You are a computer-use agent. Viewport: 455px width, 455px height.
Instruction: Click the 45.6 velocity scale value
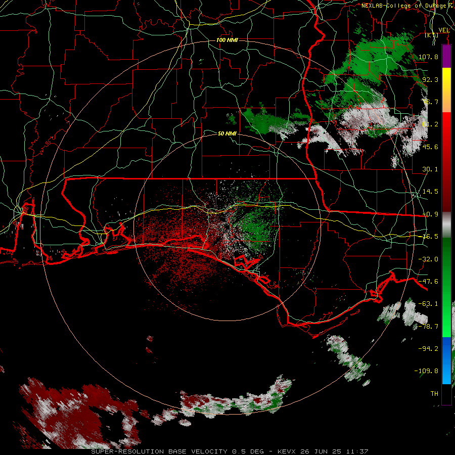click(430, 147)
